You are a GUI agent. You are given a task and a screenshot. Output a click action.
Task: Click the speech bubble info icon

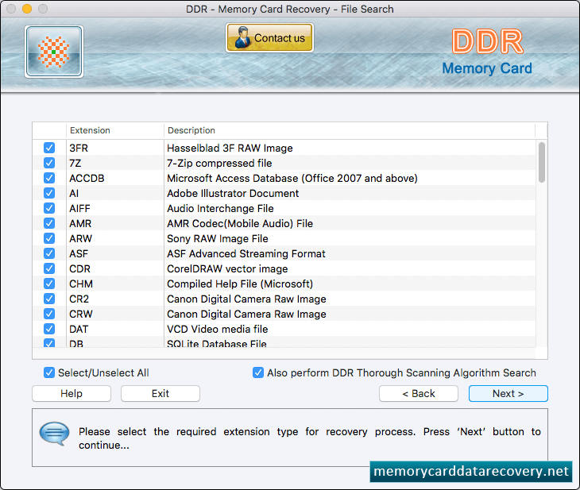pyautogui.click(x=54, y=434)
